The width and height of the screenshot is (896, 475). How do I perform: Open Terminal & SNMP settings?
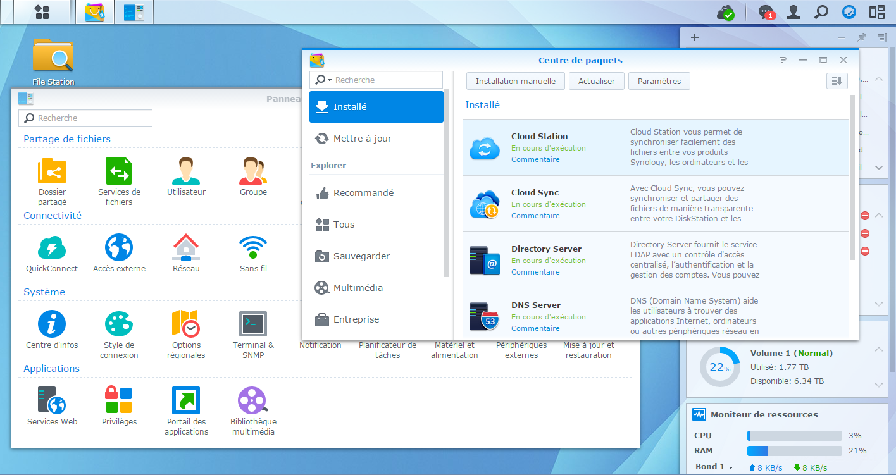[253, 335]
